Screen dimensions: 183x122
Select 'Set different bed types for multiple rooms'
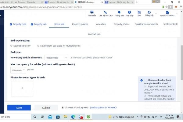(x=38, y=46)
